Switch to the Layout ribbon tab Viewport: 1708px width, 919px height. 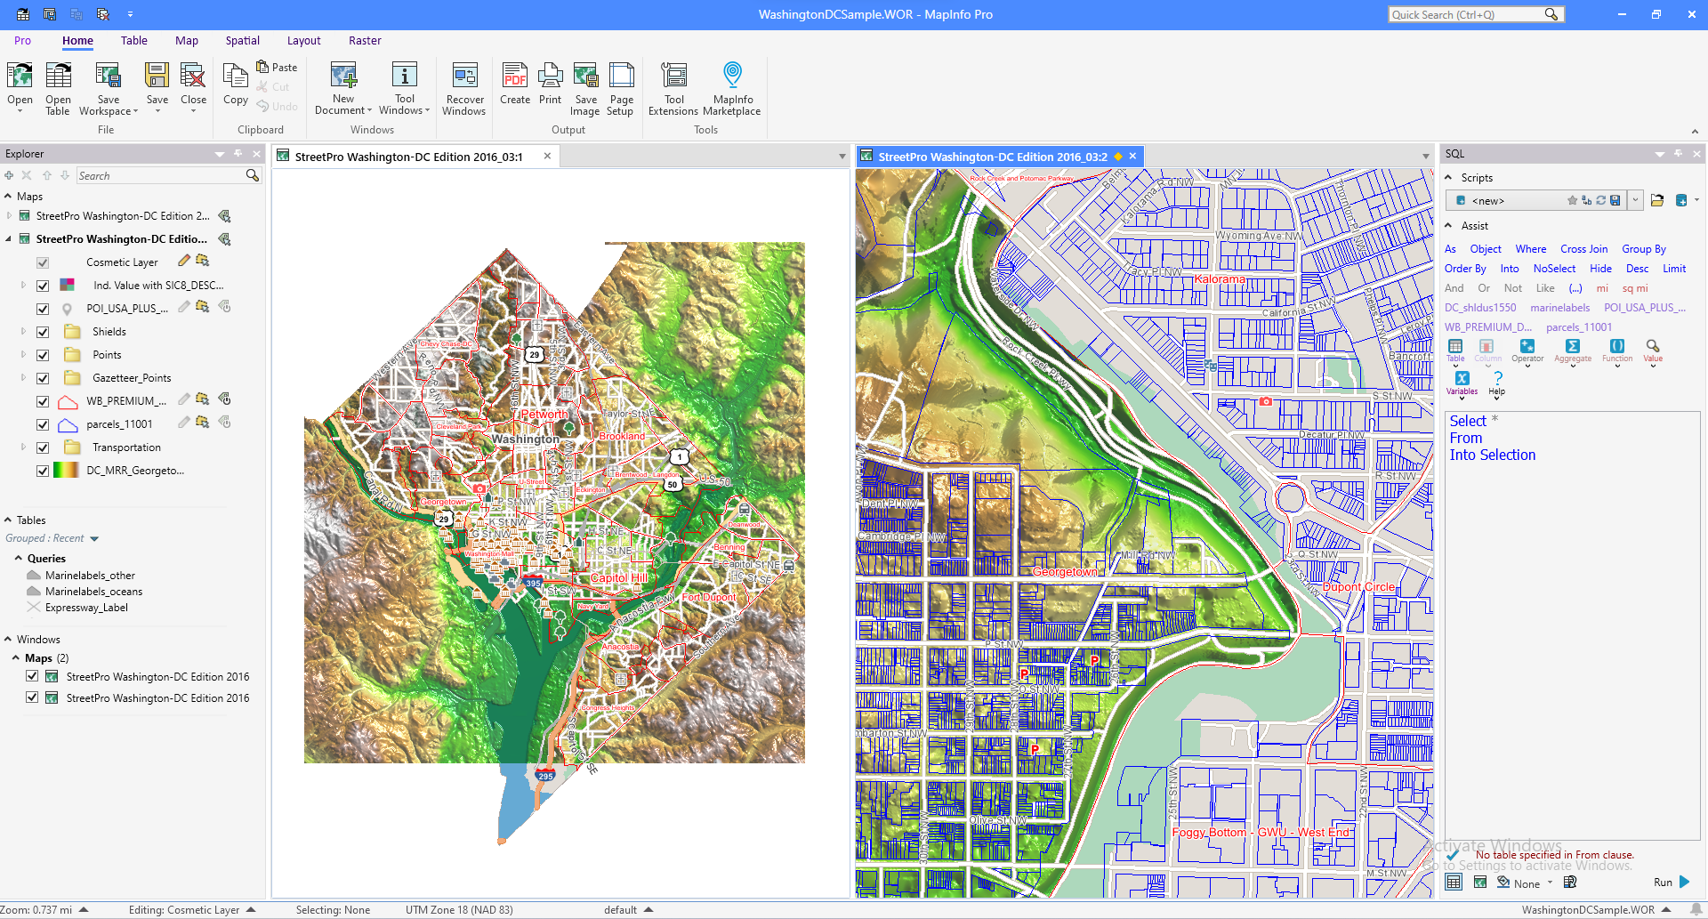coord(303,40)
